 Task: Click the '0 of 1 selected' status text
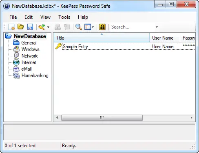coord(20,146)
